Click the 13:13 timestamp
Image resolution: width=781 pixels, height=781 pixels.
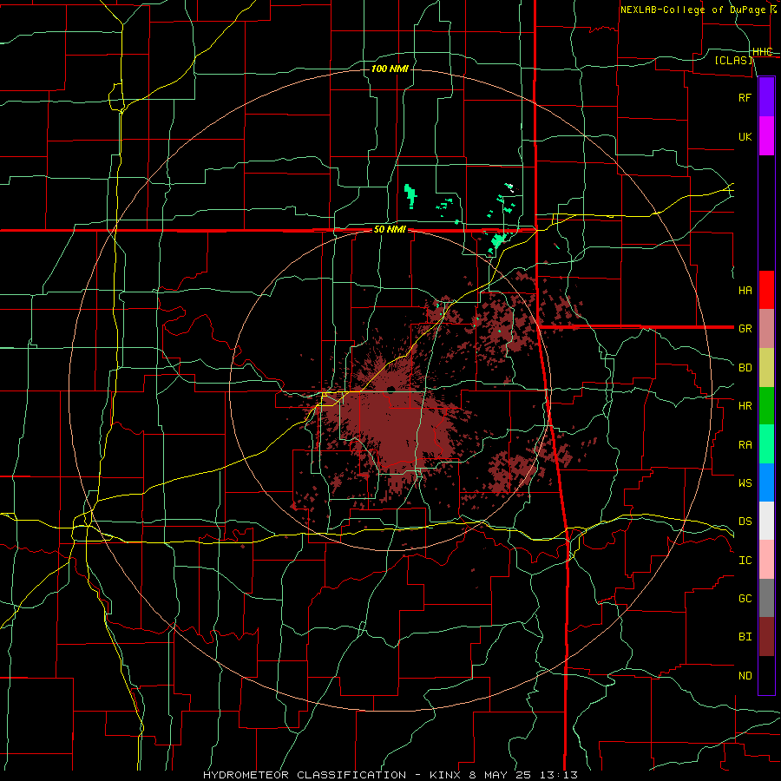(557, 775)
